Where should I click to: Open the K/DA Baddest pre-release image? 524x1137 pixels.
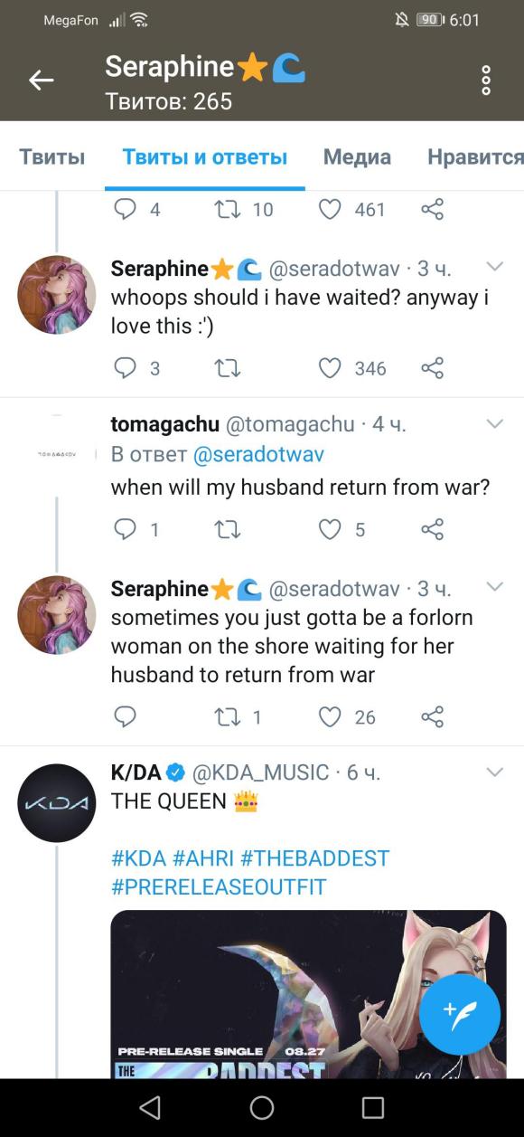click(308, 994)
